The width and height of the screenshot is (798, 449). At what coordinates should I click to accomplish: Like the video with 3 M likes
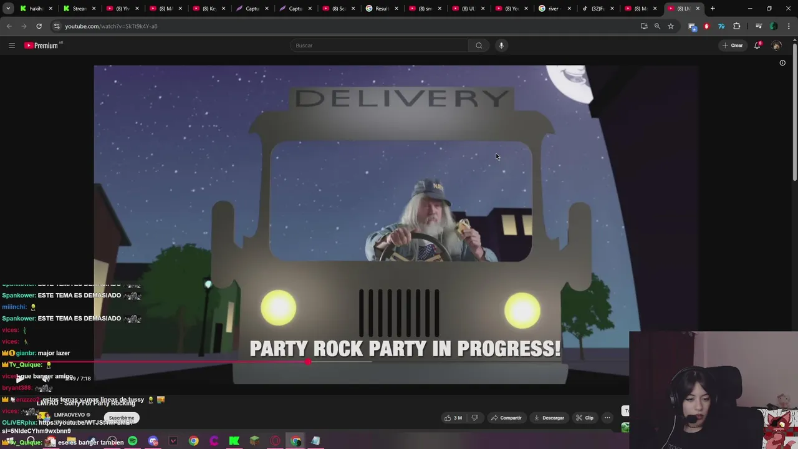pos(453,418)
